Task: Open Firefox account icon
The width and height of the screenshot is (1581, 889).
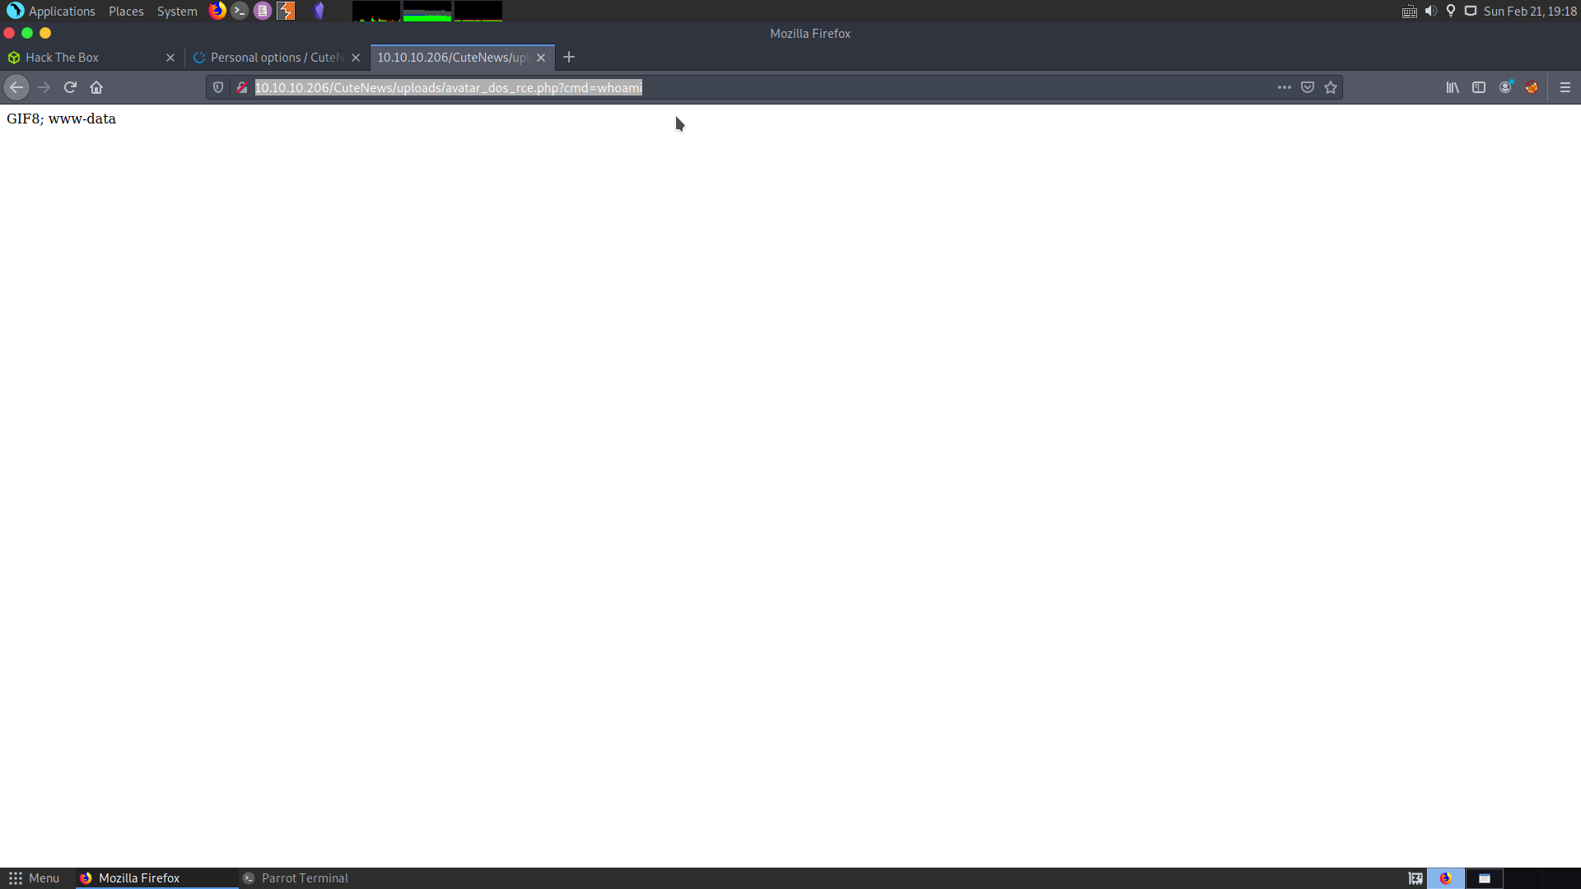Action: [x=1505, y=87]
